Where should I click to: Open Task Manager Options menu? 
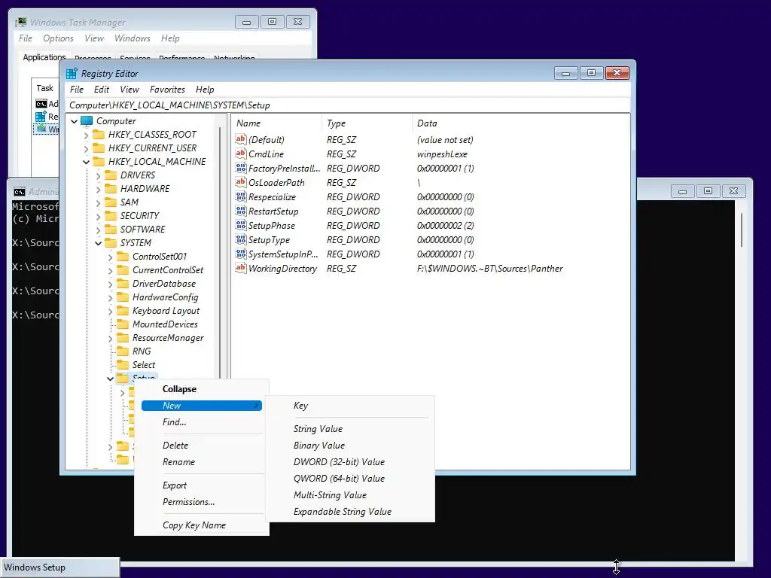pyautogui.click(x=58, y=38)
